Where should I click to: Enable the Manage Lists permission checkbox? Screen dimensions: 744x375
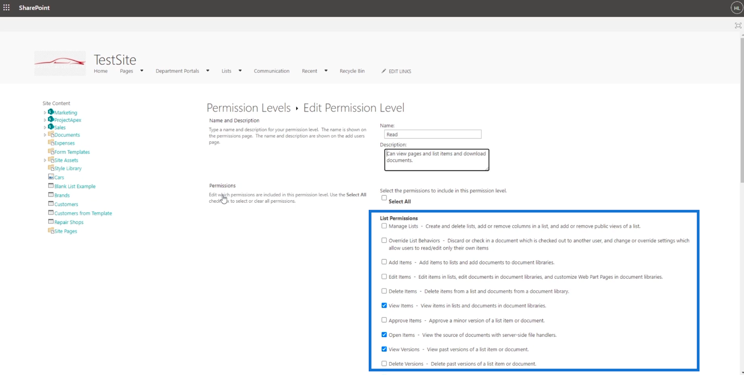[384, 226]
